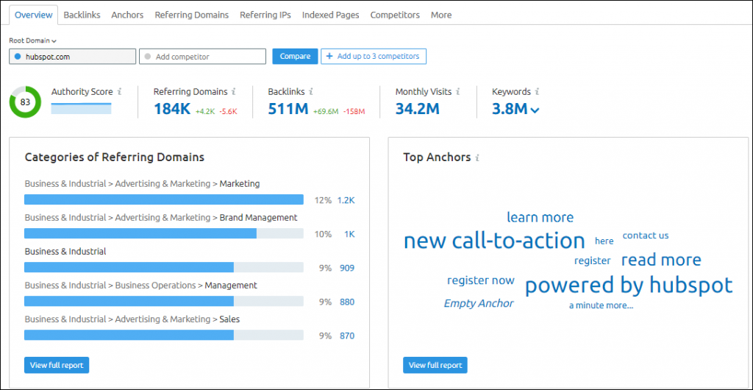
Task: Click the info icon beside Authority Score
Action: tap(119, 92)
